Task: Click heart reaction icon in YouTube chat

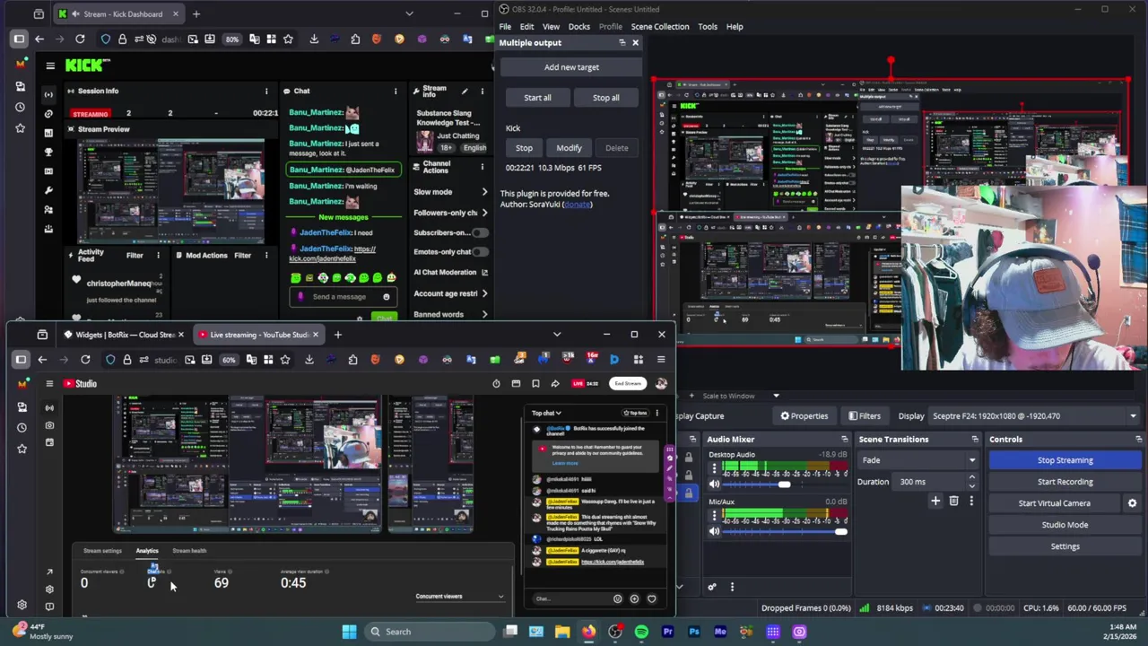Action: 652,598
